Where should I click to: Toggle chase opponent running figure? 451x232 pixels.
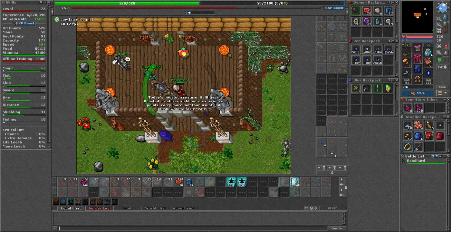point(446,53)
